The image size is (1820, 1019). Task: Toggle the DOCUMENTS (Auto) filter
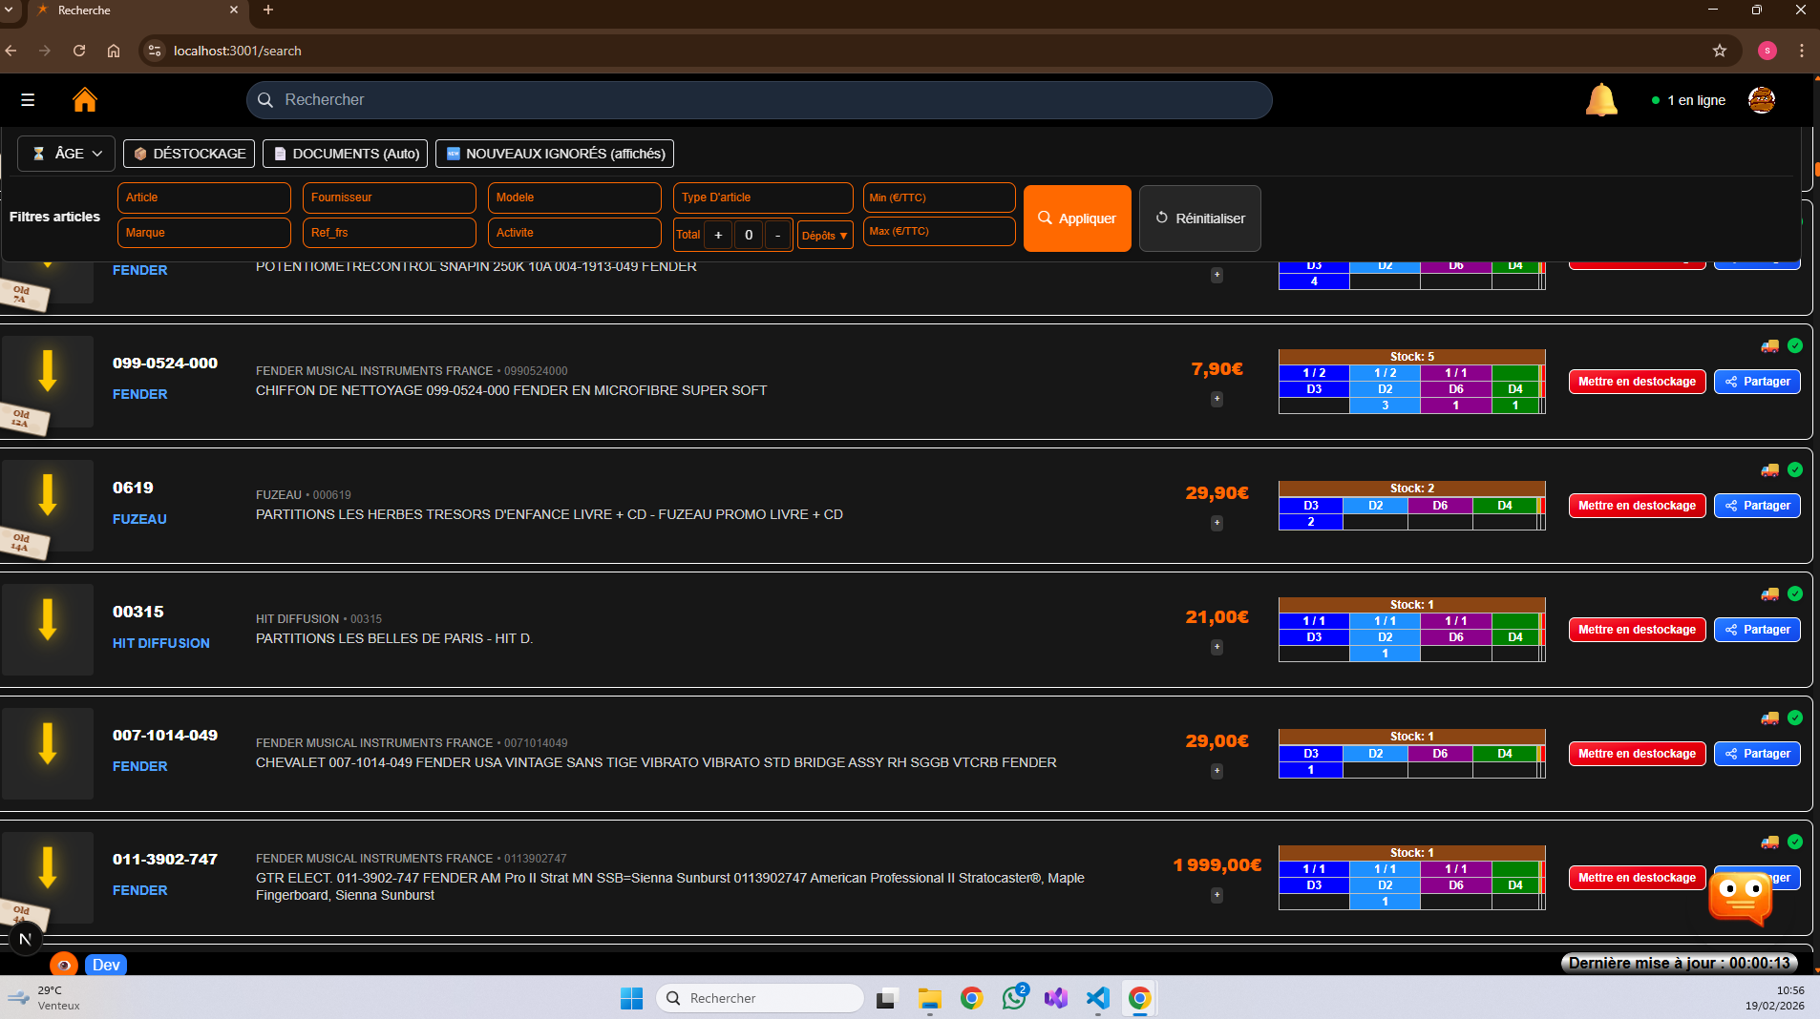tap(346, 154)
